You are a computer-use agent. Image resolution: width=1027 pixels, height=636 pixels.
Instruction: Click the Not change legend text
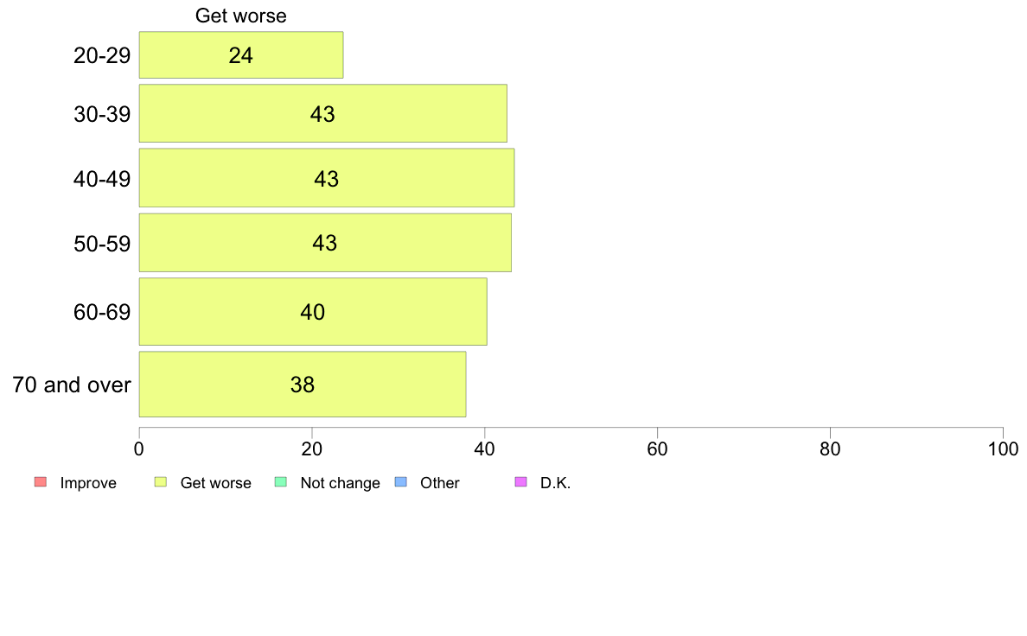point(340,483)
